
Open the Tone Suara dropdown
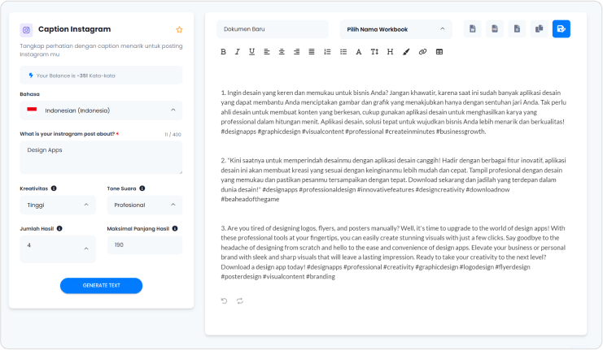coord(145,205)
